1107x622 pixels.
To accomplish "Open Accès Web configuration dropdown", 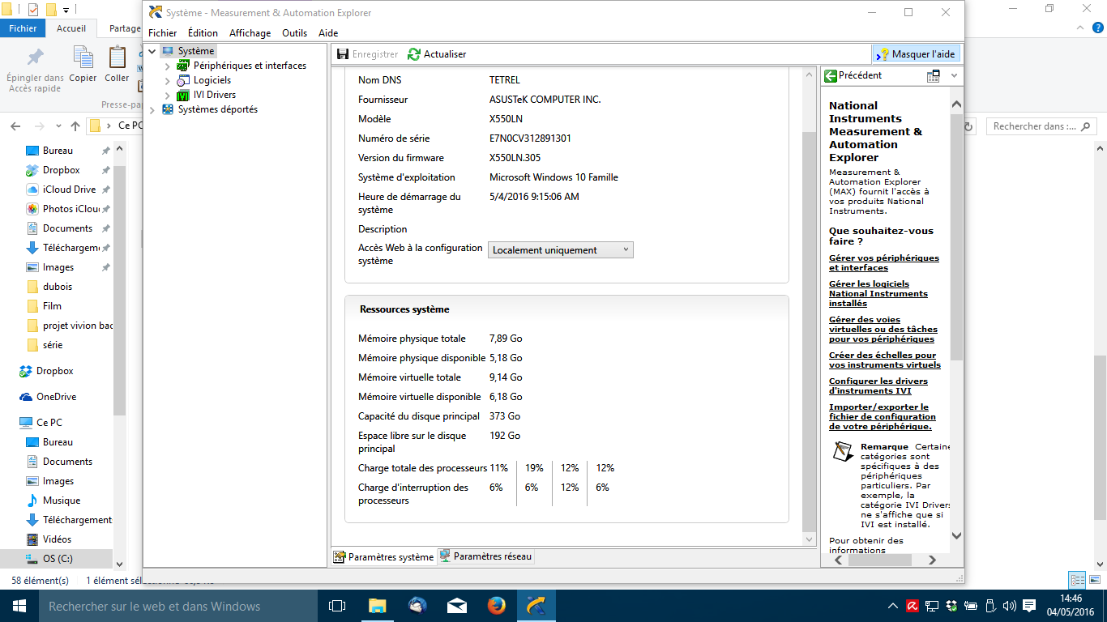I will point(561,250).
